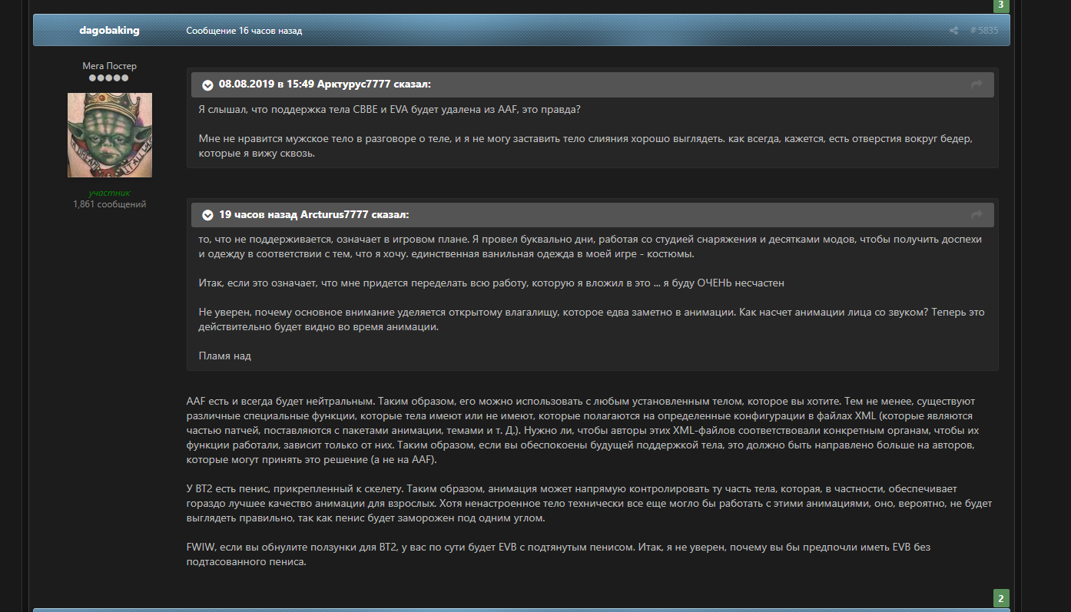Image resolution: width=1071 pixels, height=612 pixels.
Task: Click the 'Мега Постер' rank title
Action: (109, 66)
